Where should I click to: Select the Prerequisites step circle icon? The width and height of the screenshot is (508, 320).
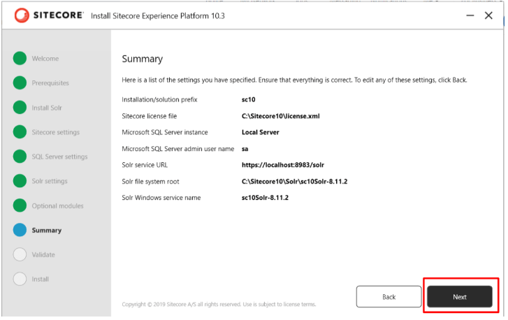tap(20, 83)
